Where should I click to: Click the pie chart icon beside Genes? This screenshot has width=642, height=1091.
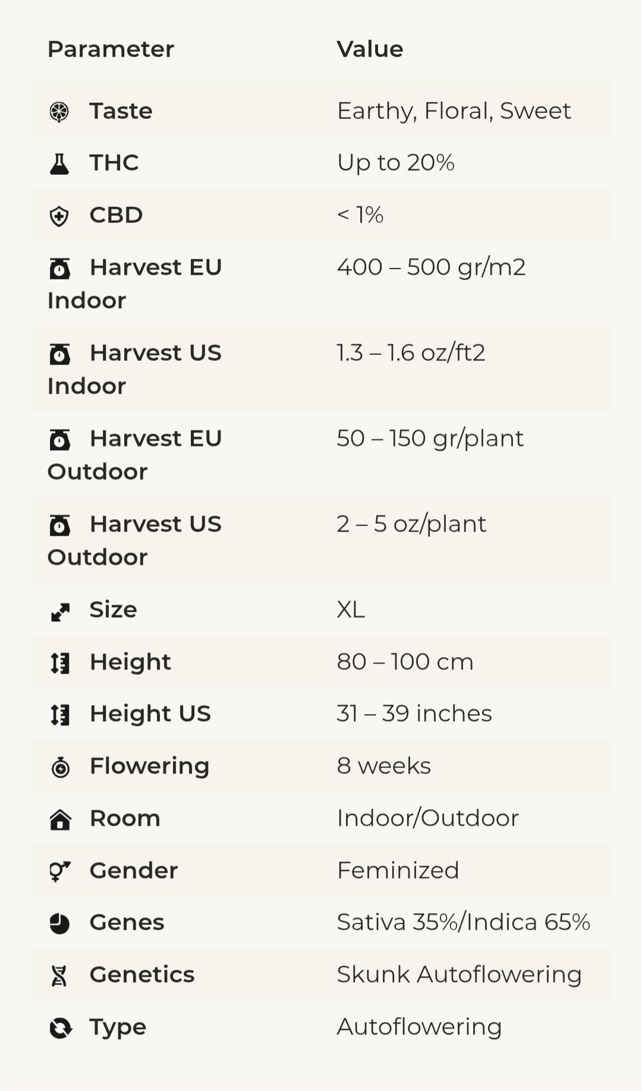59,924
